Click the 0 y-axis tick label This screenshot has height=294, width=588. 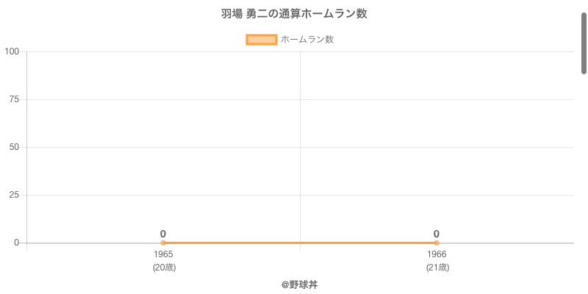coord(16,243)
